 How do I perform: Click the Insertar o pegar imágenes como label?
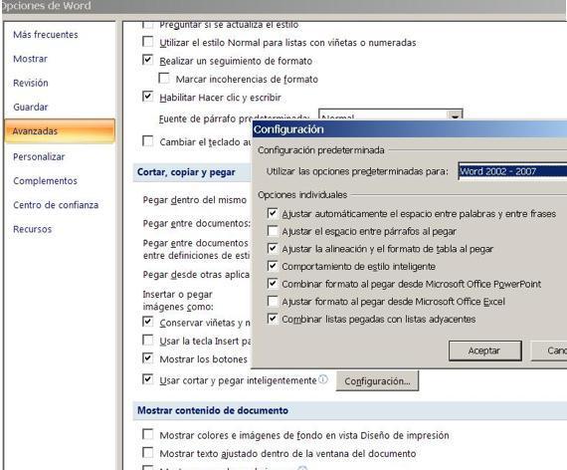178,301
